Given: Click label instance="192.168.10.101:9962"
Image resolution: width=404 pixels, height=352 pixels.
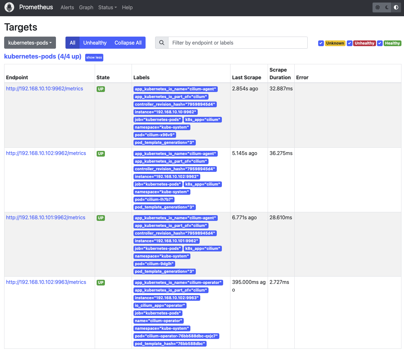Looking at the screenshot, I should pos(167,241).
